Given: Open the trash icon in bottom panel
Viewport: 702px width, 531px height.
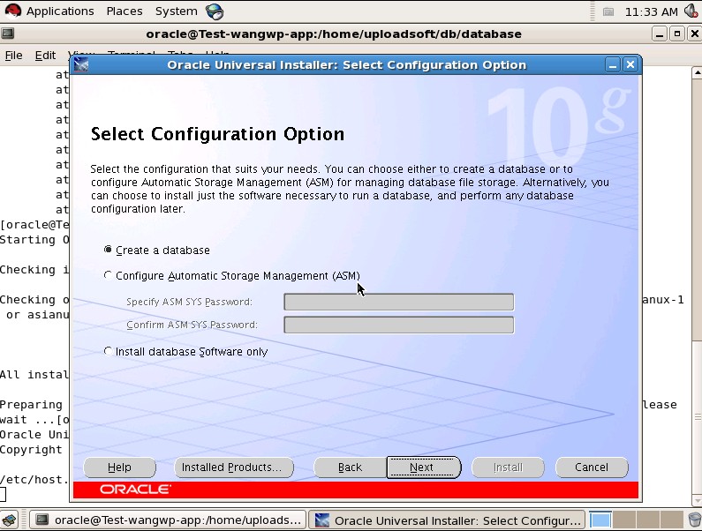Looking at the screenshot, I should pos(693,520).
